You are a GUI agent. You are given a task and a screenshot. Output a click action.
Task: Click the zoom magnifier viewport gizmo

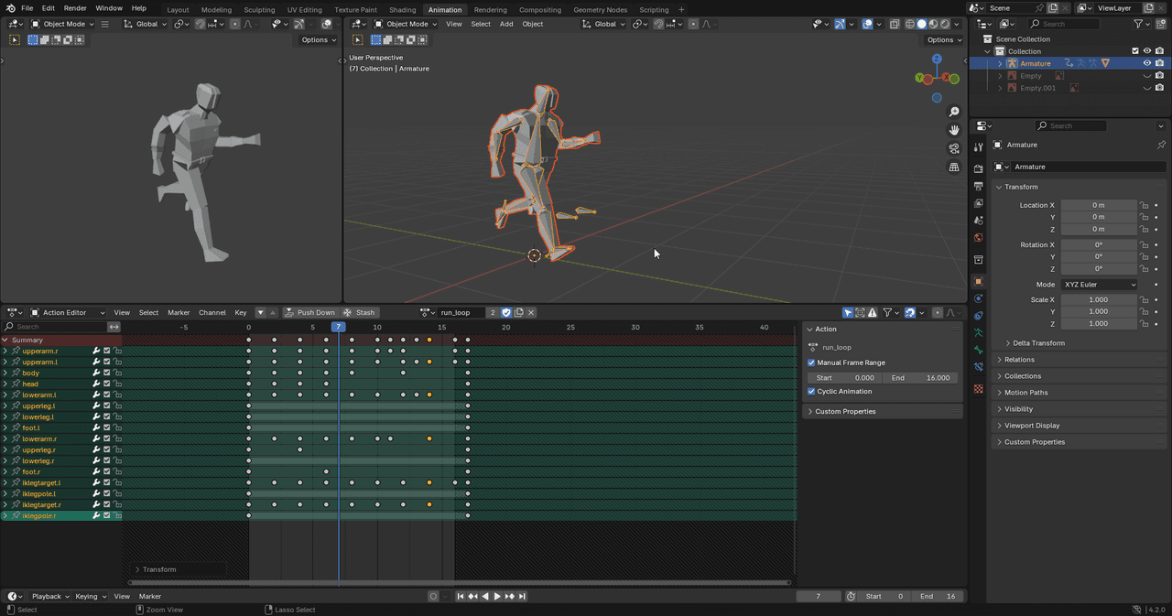tap(954, 112)
